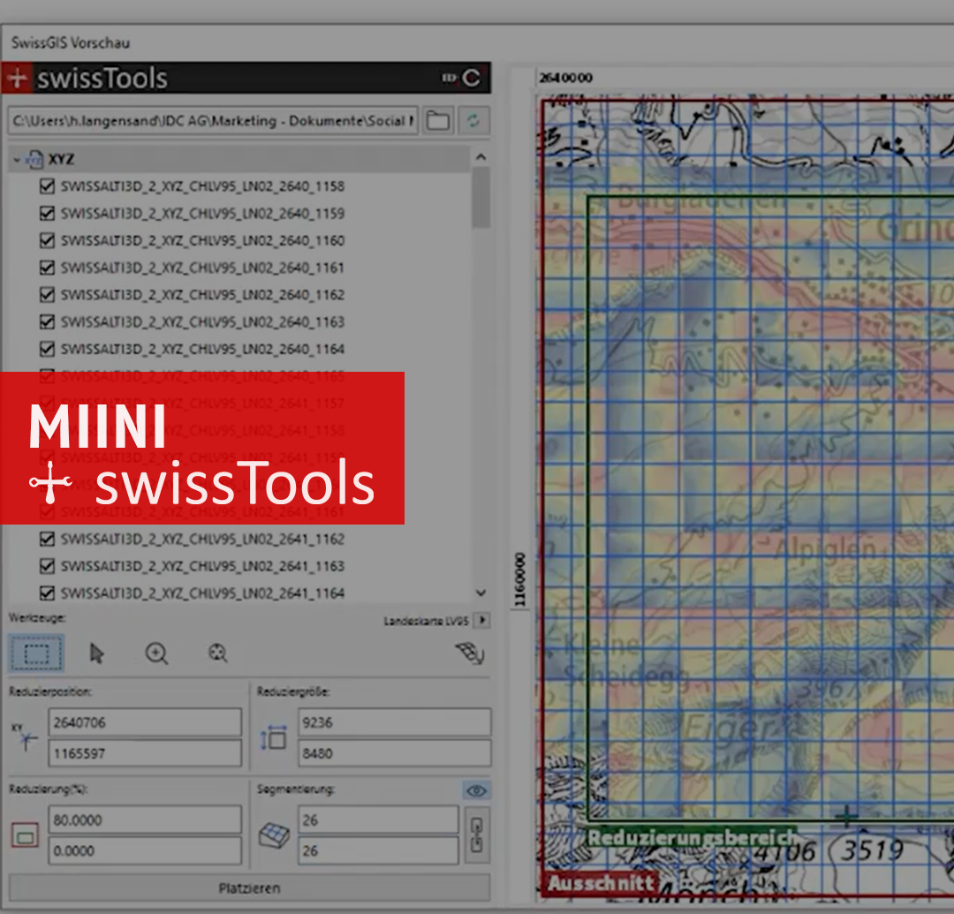
Task: Click the swissTools plus logo in header
Action: [x=17, y=78]
